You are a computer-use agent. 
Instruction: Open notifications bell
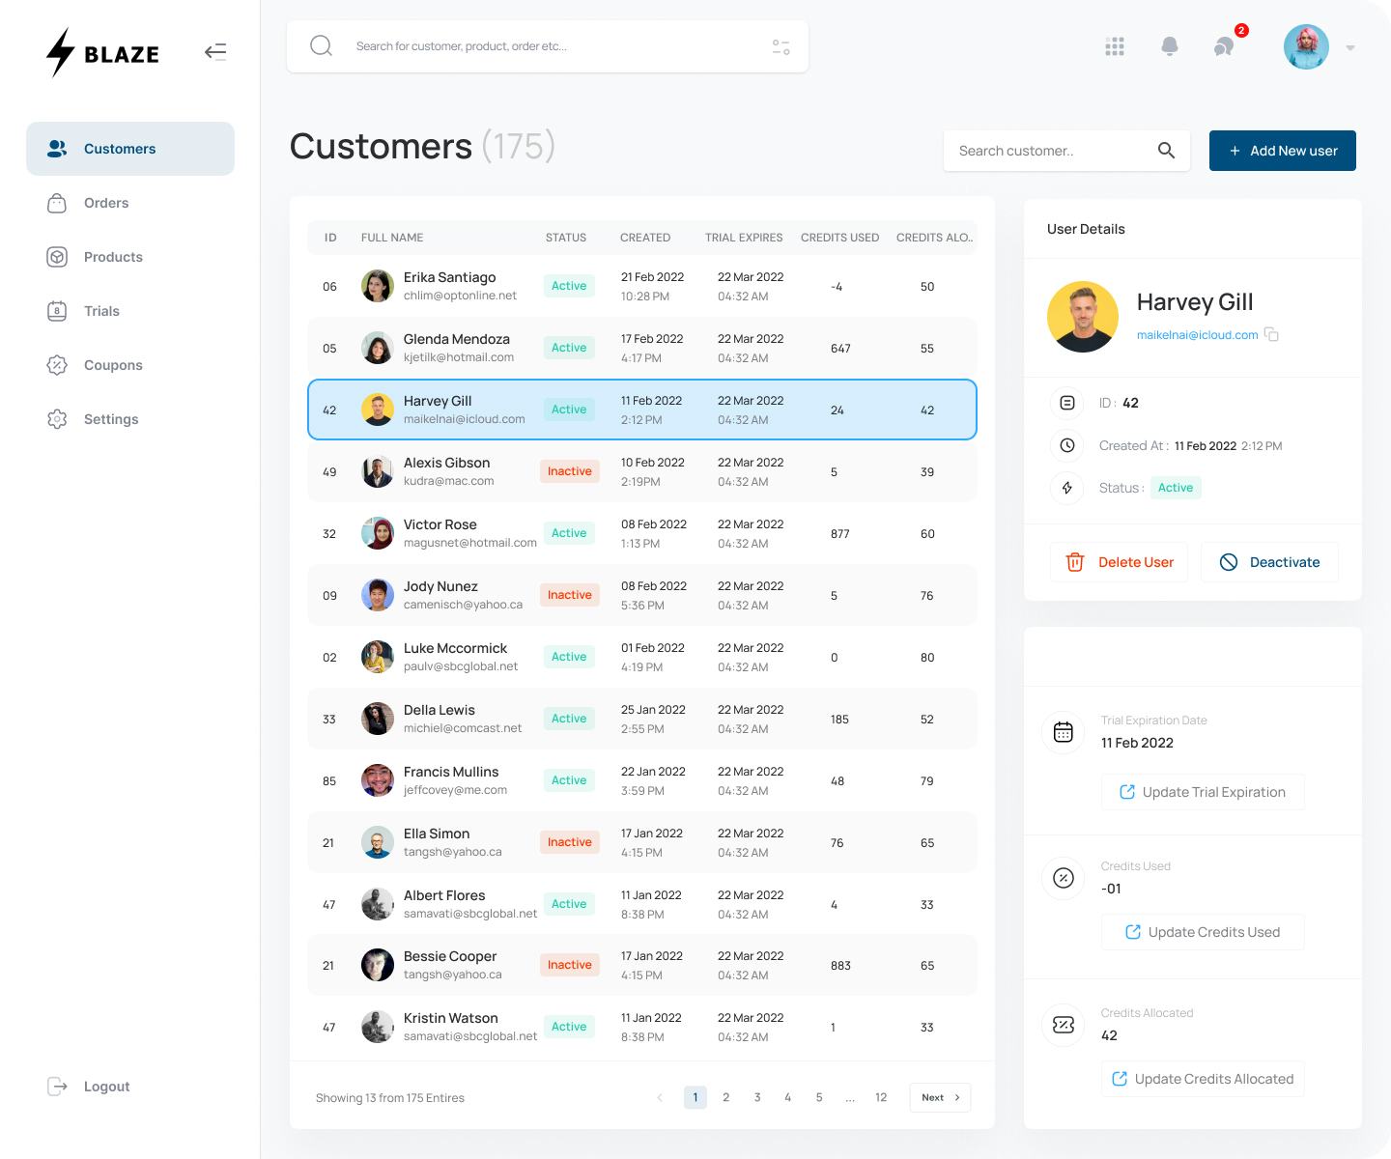[1169, 45]
